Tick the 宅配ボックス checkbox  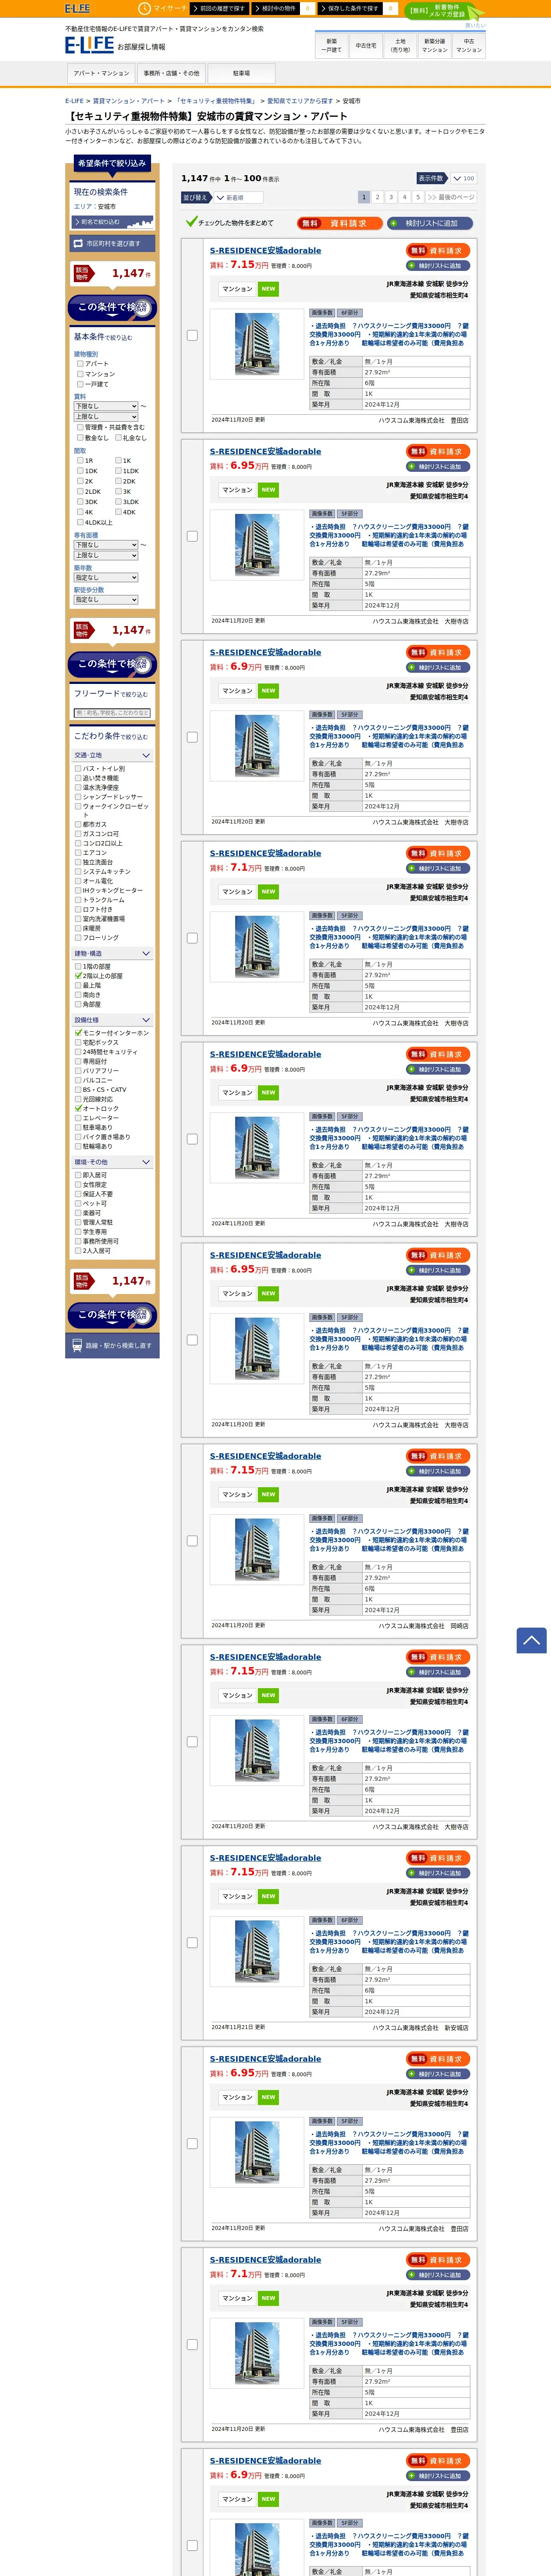click(78, 1042)
